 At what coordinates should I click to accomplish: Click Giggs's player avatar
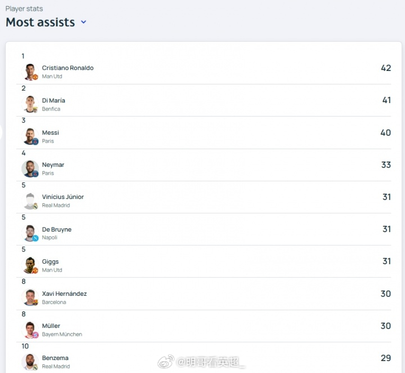tap(30, 265)
